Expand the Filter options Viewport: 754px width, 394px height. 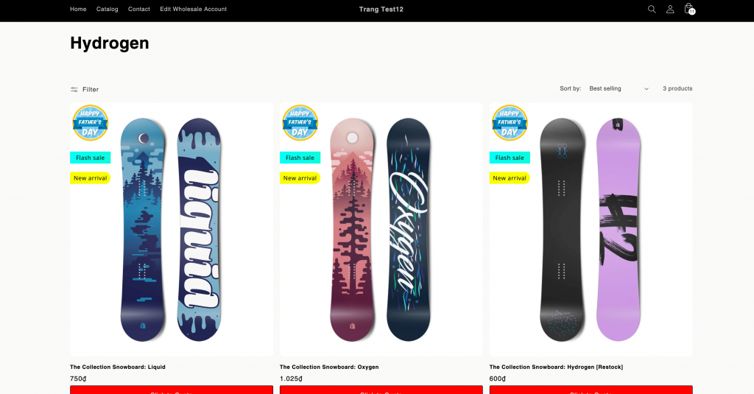pos(85,90)
